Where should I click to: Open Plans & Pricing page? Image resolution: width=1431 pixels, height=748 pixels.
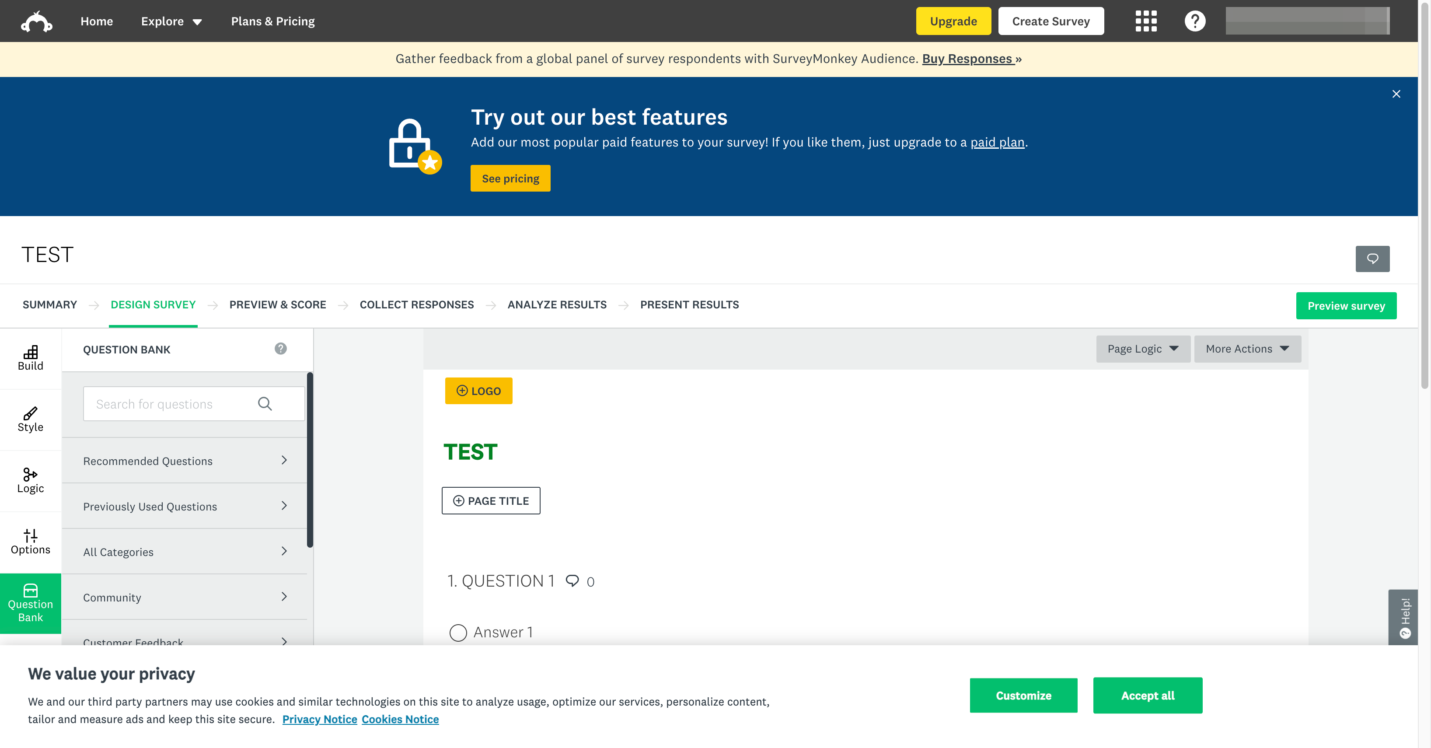coord(273,21)
